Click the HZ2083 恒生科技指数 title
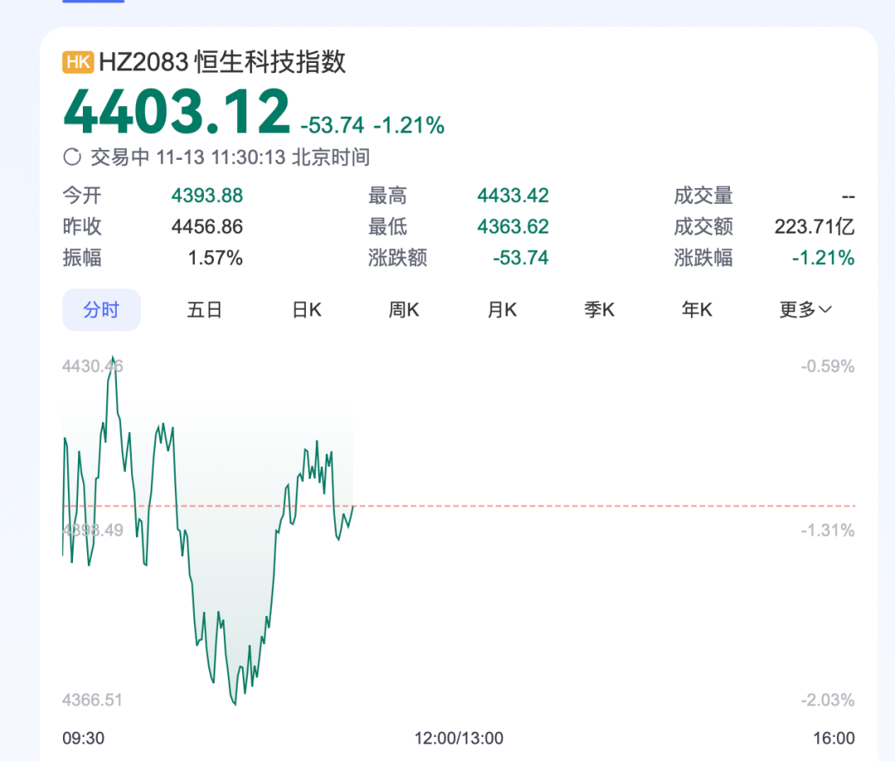This screenshot has height=761, width=895. tap(222, 61)
